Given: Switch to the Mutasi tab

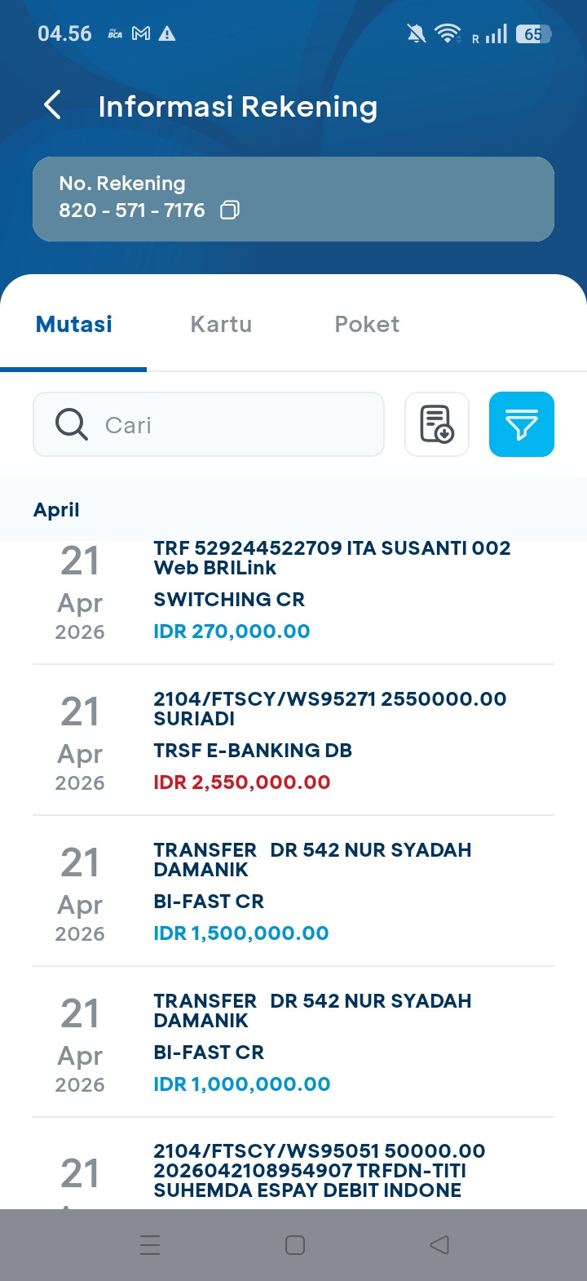Looking at the screenshot, I should coord(74,325).
